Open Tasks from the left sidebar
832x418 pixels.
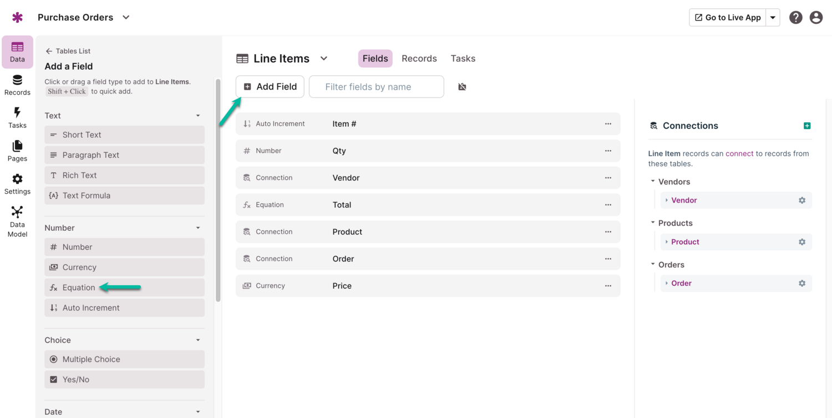click(x=17, y=118)
